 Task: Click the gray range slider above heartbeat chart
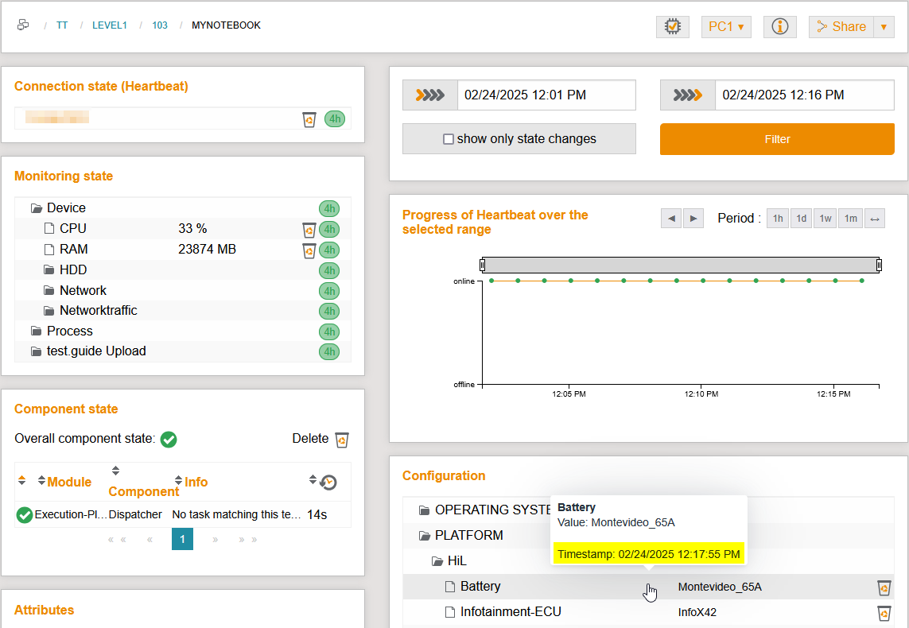[x=681, y=265]
